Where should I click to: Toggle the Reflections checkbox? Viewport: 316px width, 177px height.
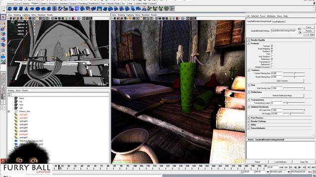[272, 59]
